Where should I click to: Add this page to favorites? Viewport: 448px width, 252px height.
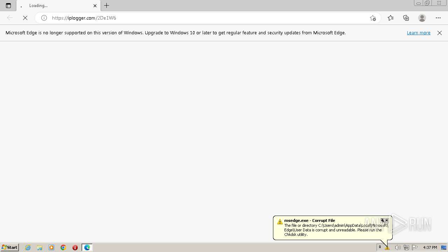click(373, 18)
